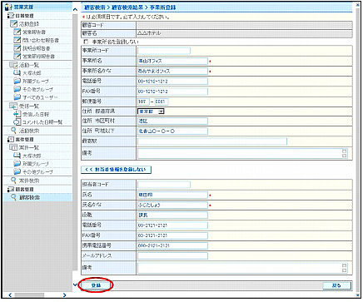Click the office 備考 text area

coord(242,153)
